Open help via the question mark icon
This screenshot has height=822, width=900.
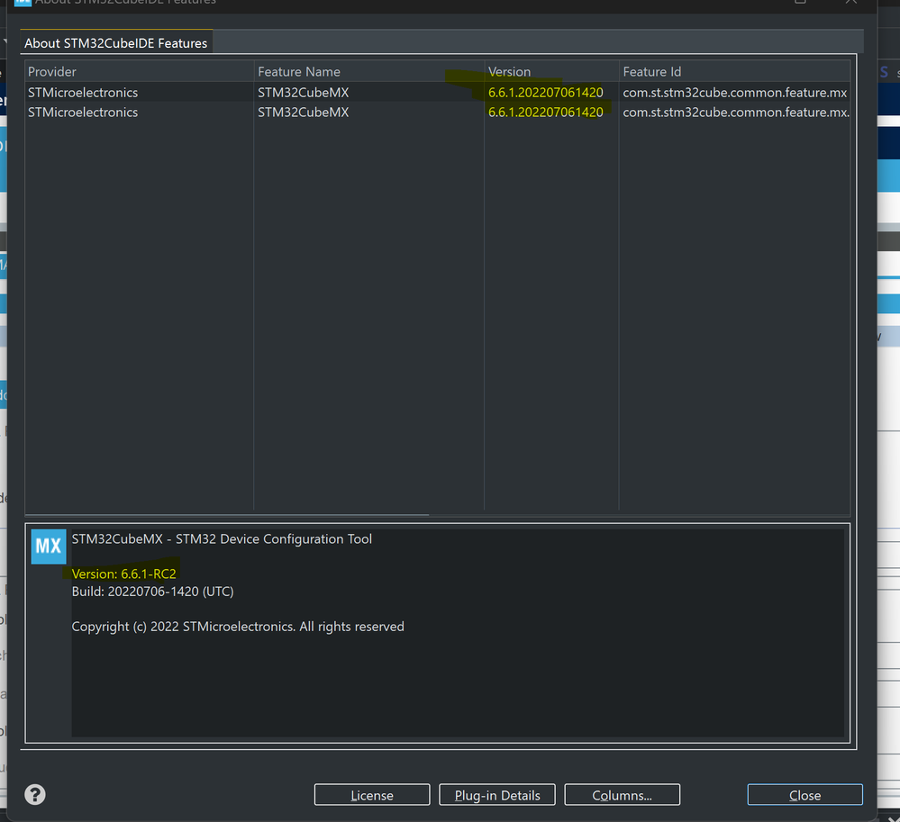35,794
